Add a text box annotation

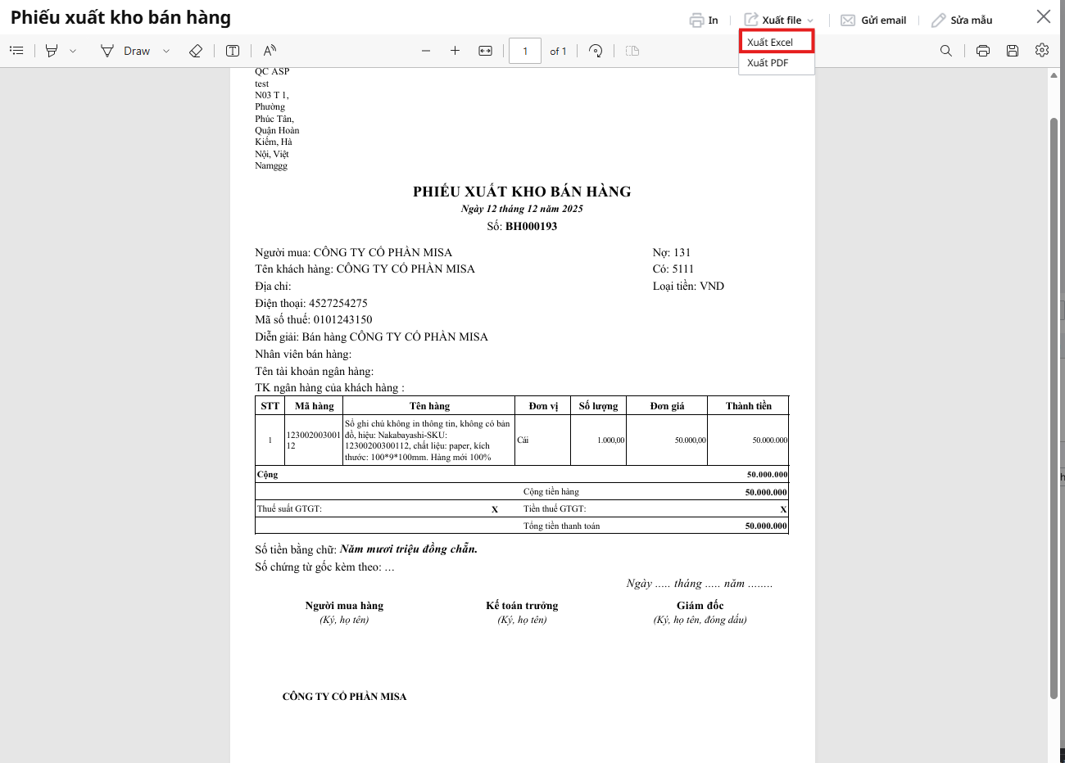coord(233,51)
